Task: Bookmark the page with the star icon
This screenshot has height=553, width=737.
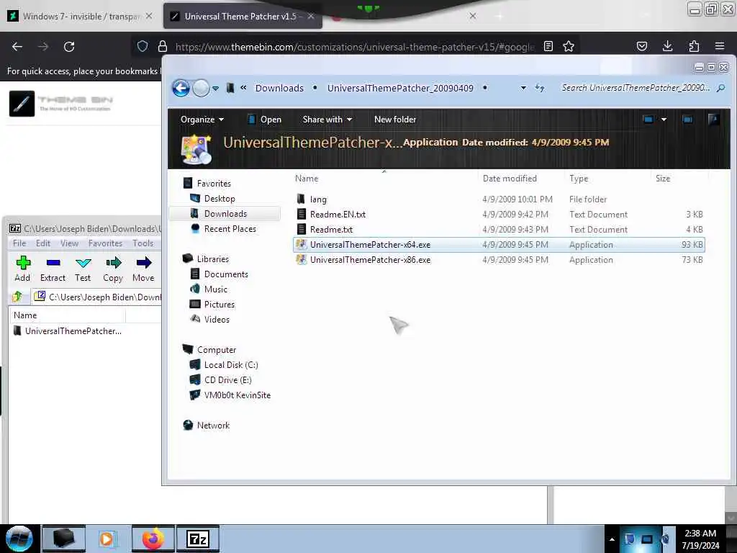Action: 569,46
